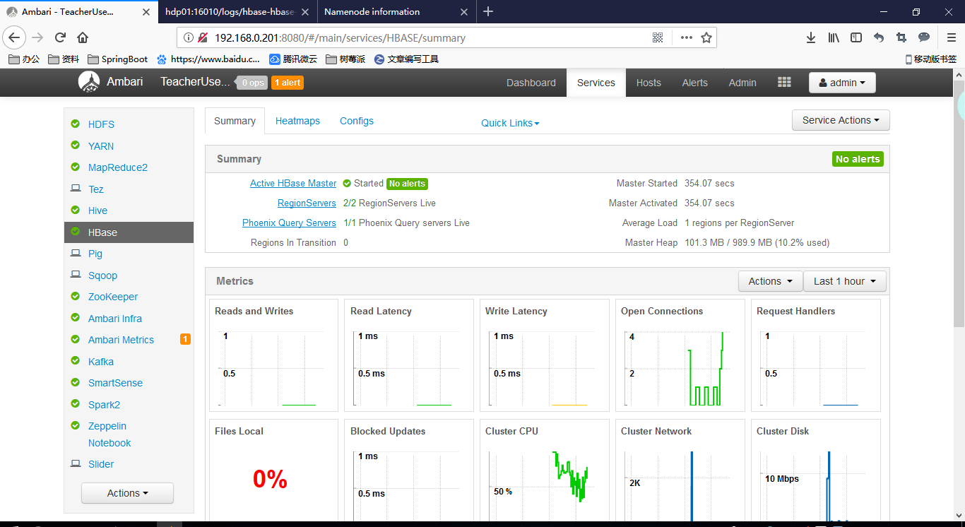Open the Metrics Actions dropdown
The image size is (965, 527).
[x=770, y=281]
